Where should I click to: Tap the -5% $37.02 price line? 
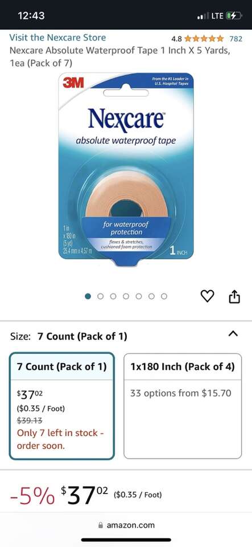click(86, 495)
